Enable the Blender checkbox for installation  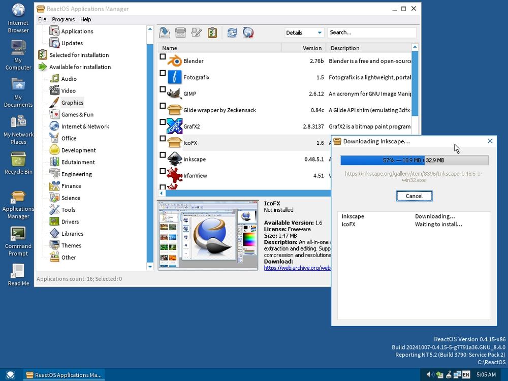coord(163,57)
